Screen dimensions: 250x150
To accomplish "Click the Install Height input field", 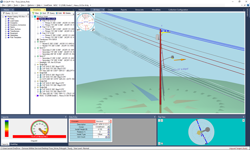I will click(x=100, y=130).
